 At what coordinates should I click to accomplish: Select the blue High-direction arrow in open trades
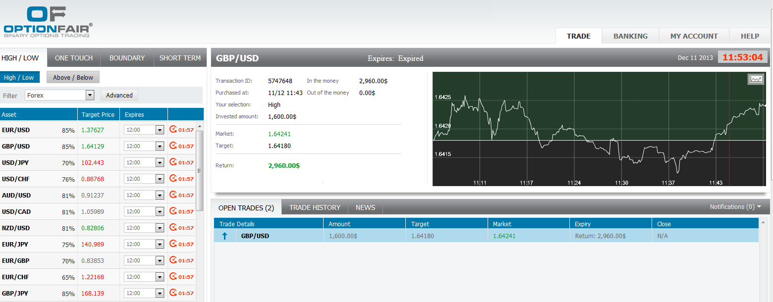click(224, 236)
